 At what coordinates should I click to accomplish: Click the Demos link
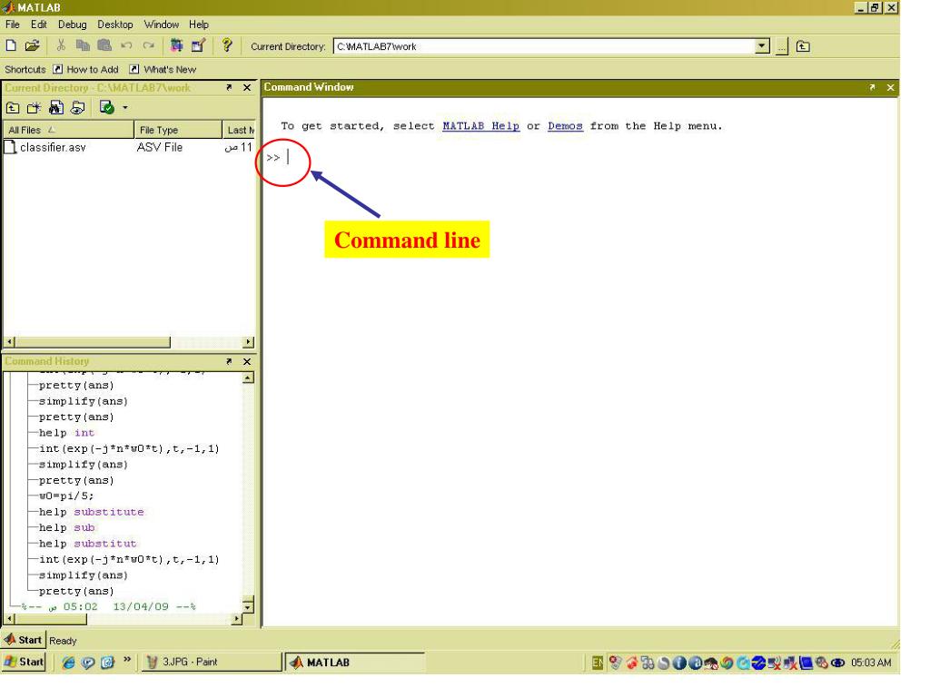tap(565, 125)
